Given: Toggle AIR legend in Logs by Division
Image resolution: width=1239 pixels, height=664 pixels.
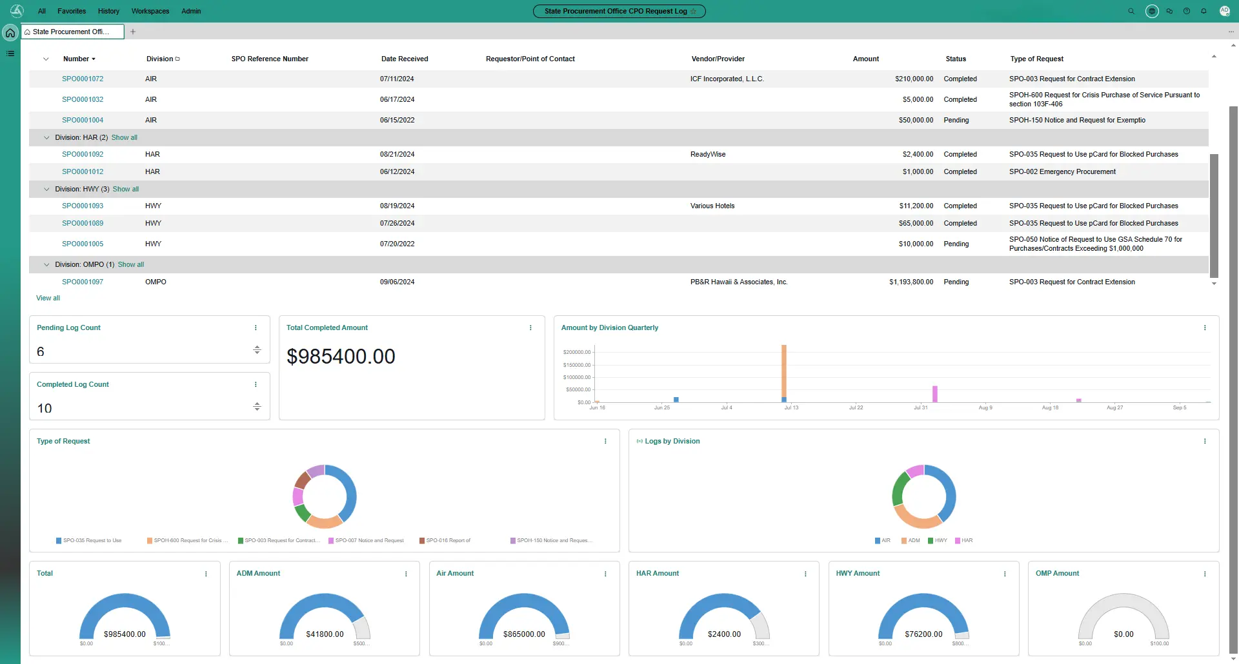Looking at the screenshot, I should [x=882, y=540].
